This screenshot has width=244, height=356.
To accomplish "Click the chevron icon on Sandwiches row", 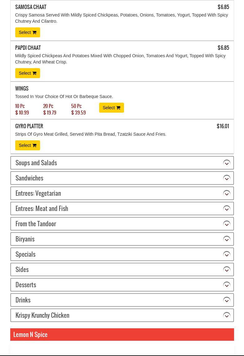I will [227, 178].
